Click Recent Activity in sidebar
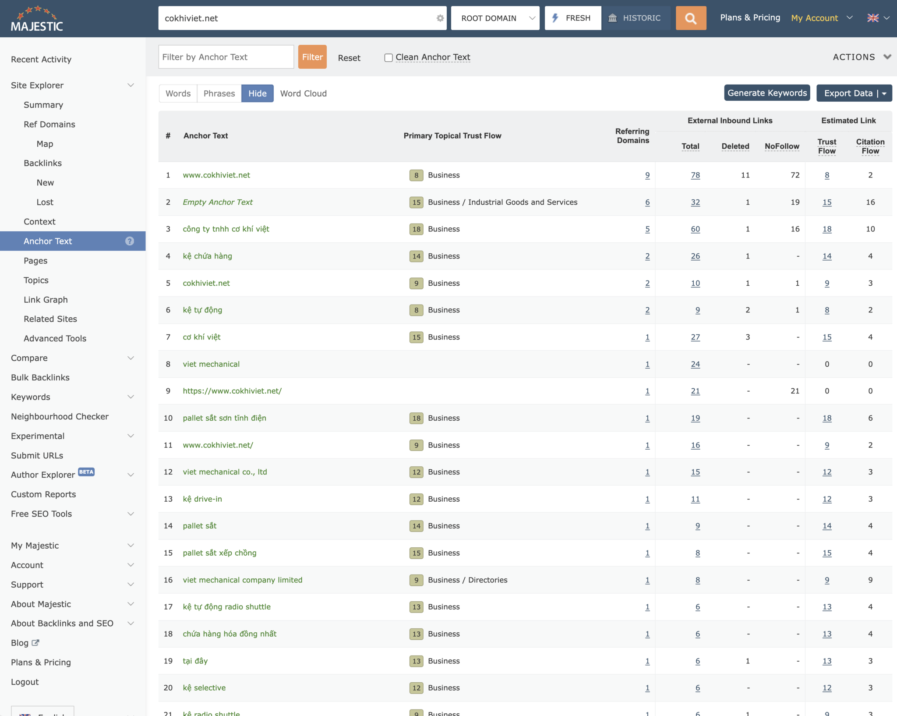The image size is (897, 716). click(x=41, y=59)
